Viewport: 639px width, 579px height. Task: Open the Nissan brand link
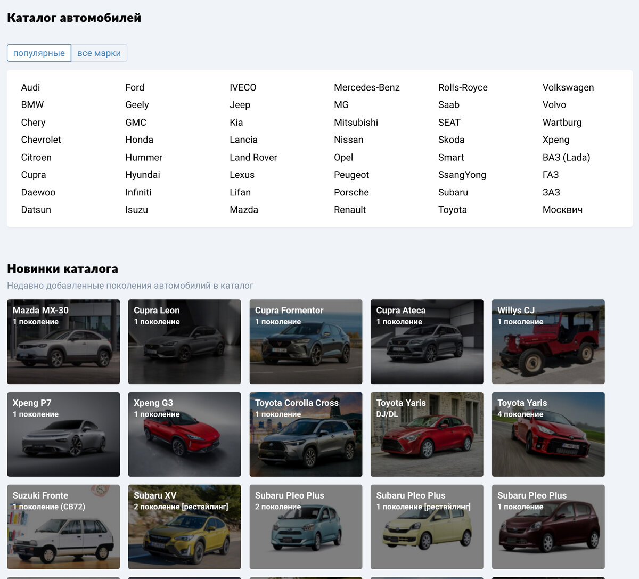(x=349, y=140)
